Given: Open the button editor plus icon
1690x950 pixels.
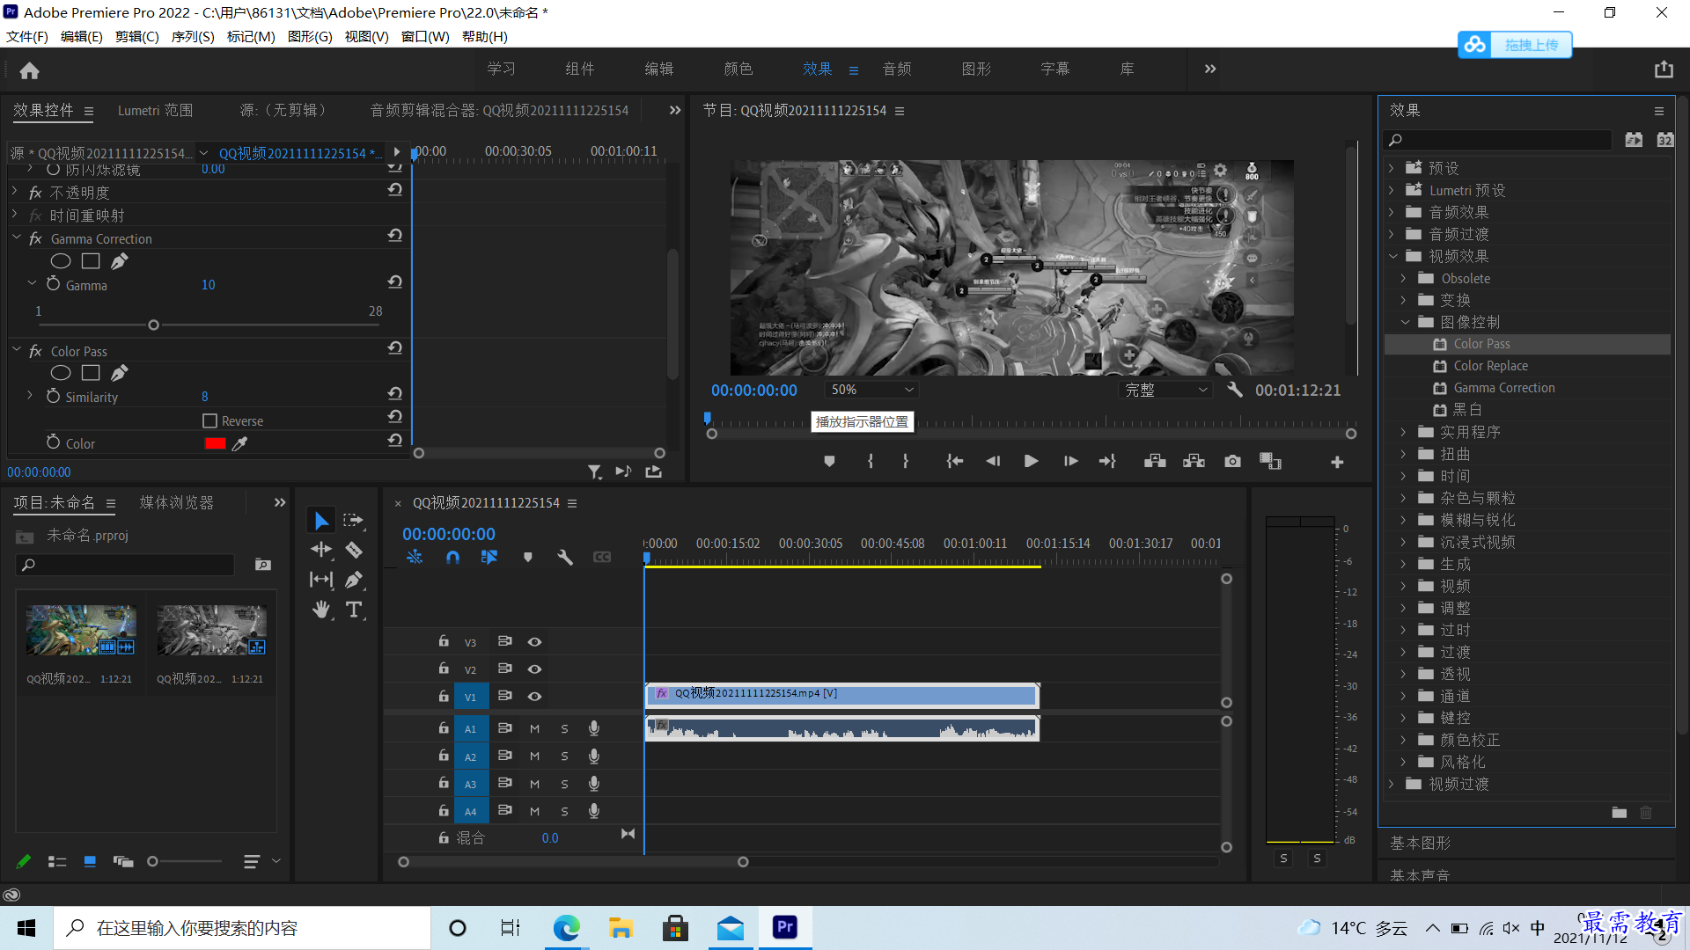Looking at the screenshot, I should coord(1337,462).
